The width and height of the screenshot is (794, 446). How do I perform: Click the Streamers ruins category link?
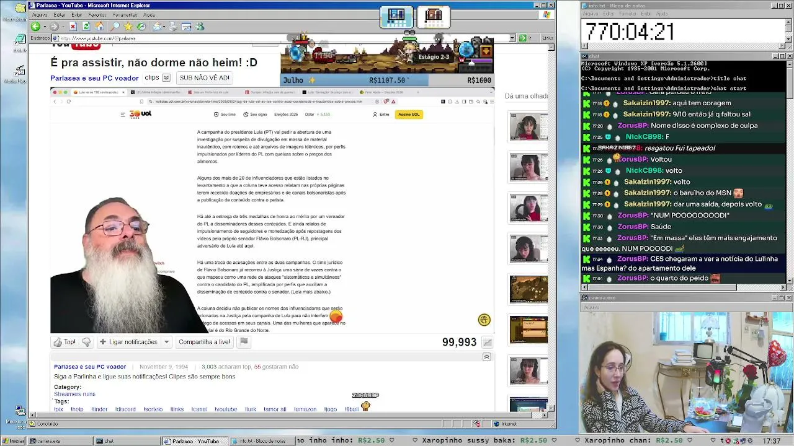point(74,394)
